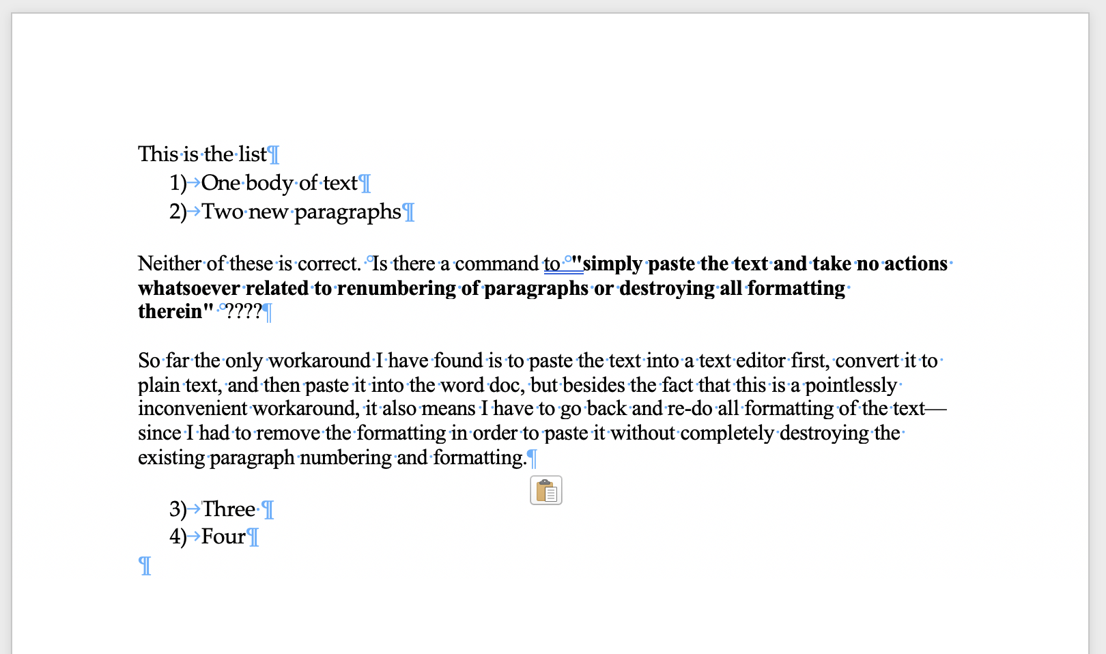Click the line 'This is the list'
1106x654 pixels.
(x=202, y=154)
